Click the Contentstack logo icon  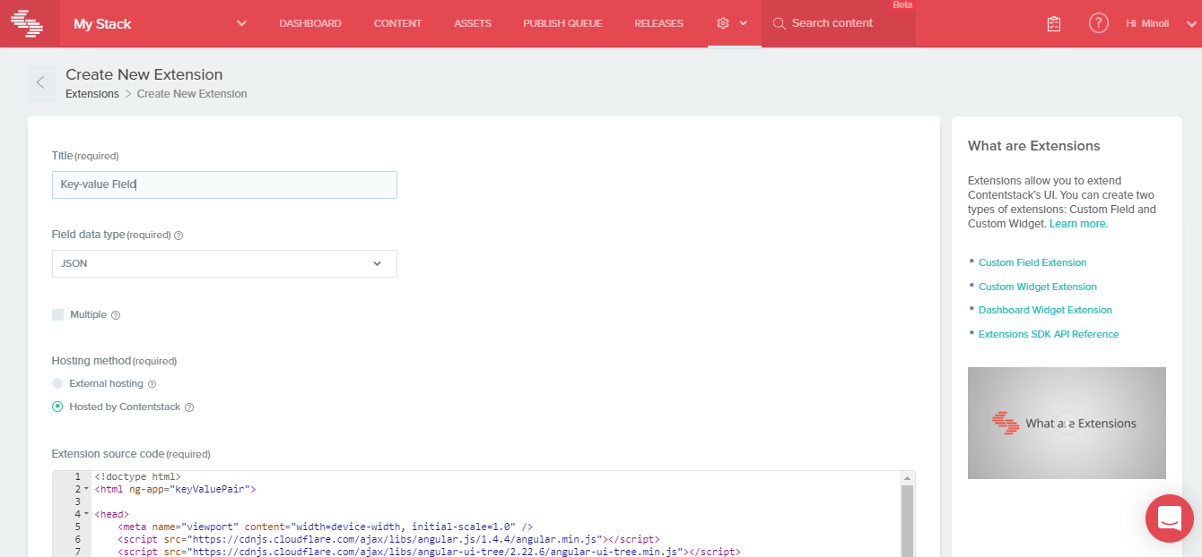(27, 23)
